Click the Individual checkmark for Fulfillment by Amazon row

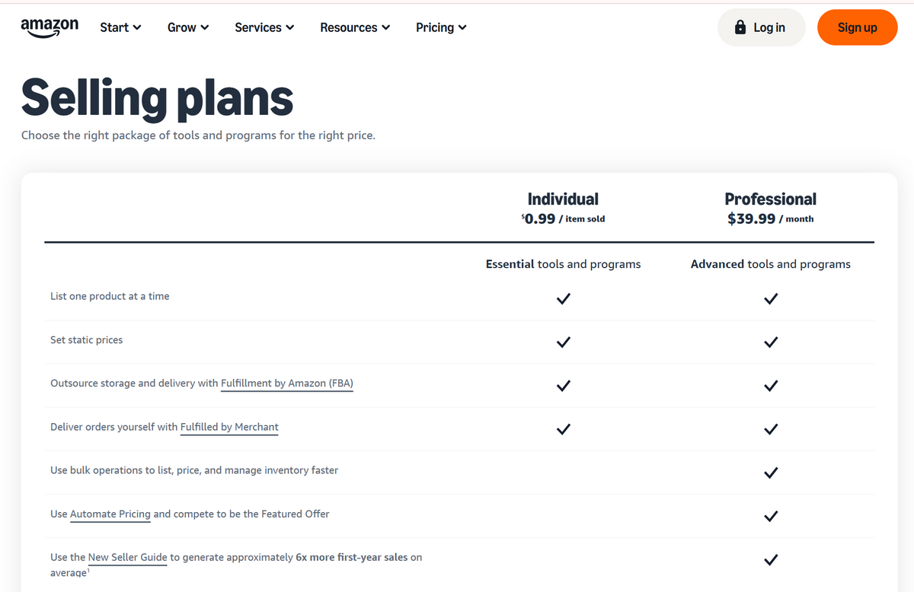click(563, 386)
